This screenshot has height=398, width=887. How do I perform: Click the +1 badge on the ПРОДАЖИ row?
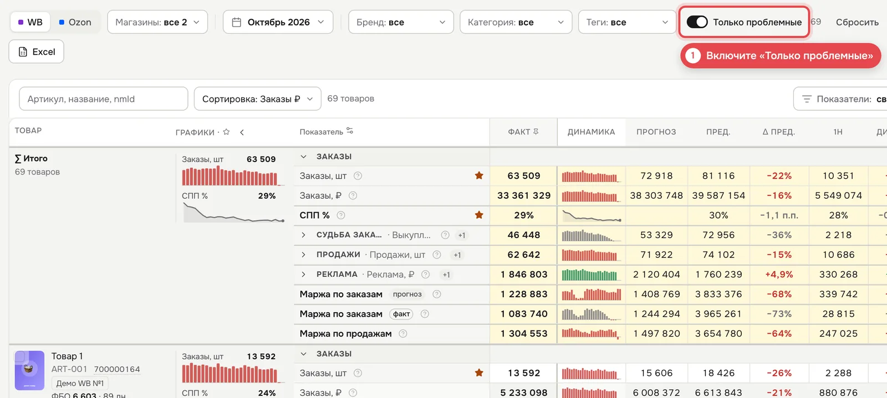[x=457, y=255]
